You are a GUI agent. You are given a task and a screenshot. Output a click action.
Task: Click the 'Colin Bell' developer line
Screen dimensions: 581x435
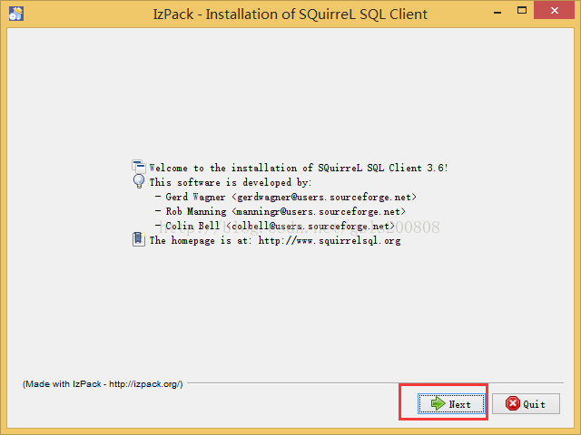tap(275, 226)
